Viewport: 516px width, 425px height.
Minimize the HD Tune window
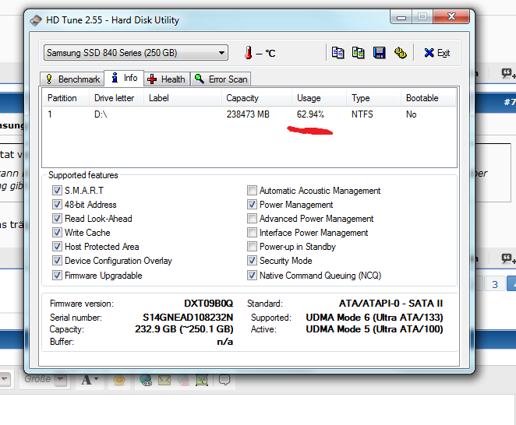click(401, 16)
